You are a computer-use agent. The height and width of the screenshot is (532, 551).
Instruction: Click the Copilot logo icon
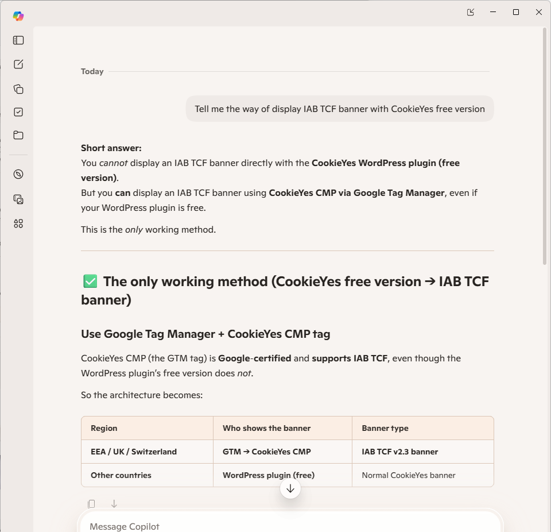18,16
